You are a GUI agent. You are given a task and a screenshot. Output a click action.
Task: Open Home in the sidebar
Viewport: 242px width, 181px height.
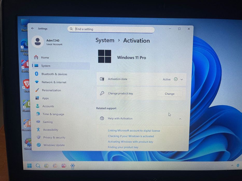tap(61, 58)
